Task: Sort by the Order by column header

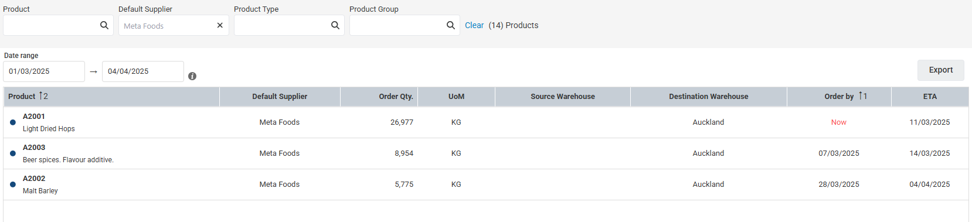Action: pos(839,97)
